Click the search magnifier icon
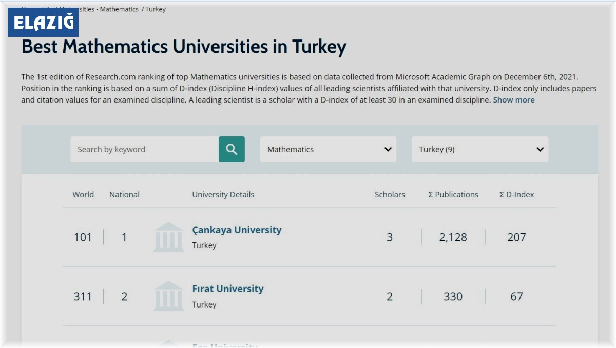Image resolution: width=616 pixels, height=348 pixels. pyautogui.click(x=231, y=149)
